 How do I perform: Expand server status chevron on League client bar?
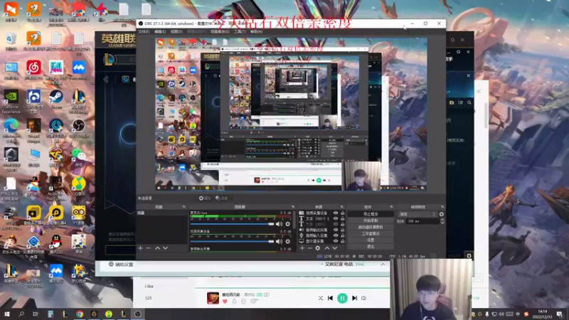click(x=383, y=265)
